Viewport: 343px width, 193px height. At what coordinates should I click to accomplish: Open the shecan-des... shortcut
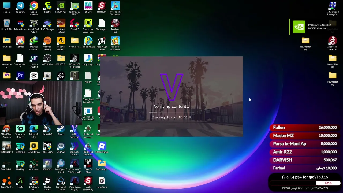(34, 165)
